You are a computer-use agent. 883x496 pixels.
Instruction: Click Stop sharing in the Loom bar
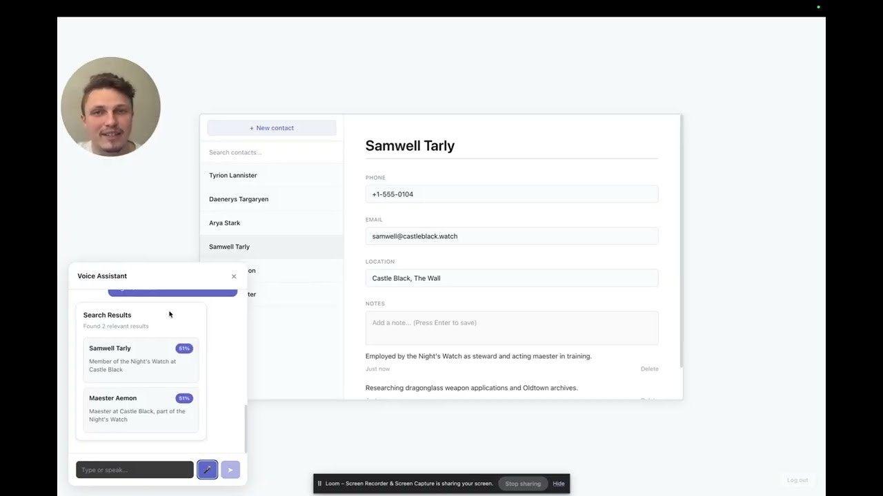[523, 484]
